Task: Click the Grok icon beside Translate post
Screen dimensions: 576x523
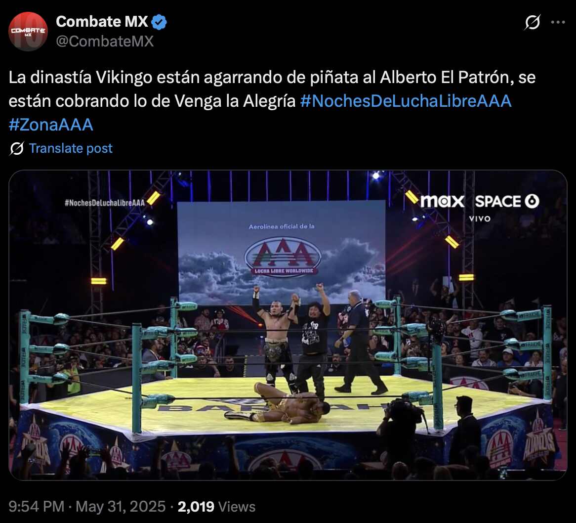Action: 16,148
